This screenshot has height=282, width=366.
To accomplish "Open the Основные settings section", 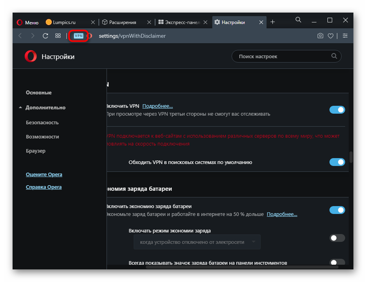I will point(39,93).
